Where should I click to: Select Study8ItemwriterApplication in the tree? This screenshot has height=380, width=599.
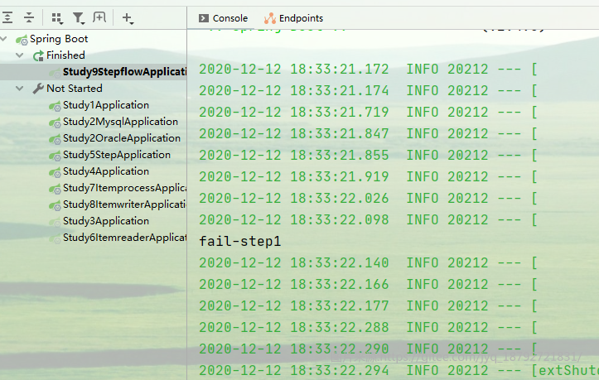tap(124, 204)
